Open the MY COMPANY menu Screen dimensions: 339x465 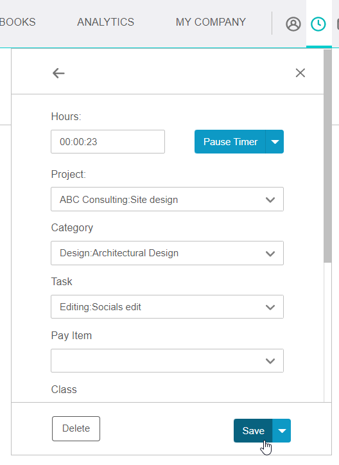point(211,22)
